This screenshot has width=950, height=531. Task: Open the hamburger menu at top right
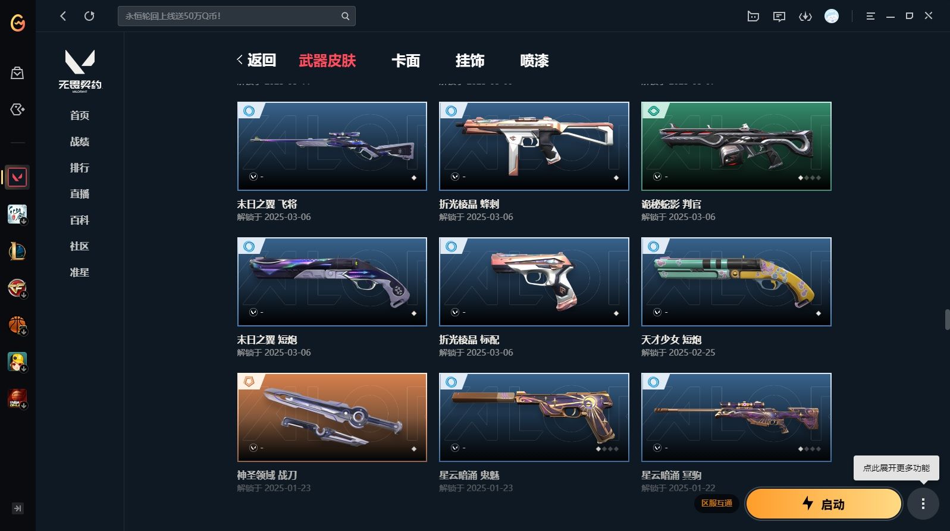point(870,17)
